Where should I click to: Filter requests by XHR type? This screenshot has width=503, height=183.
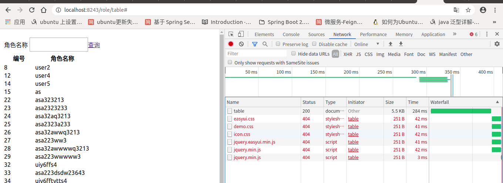tap(348, 54)
